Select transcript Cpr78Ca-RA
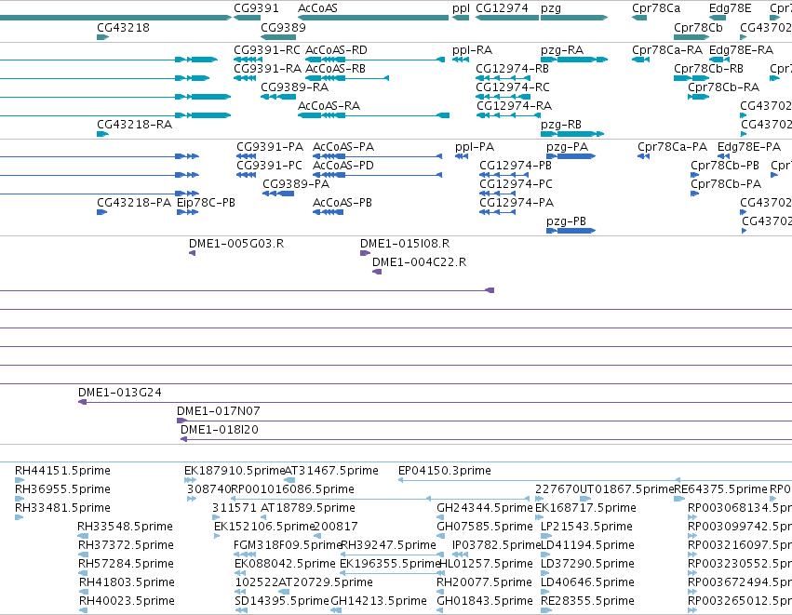 [667, 50]
